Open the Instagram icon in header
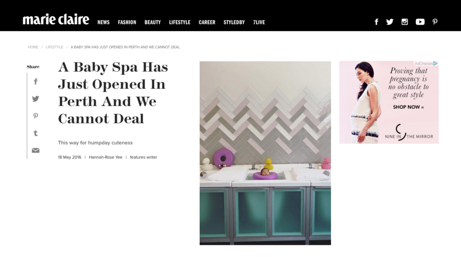 coord(405,22)
